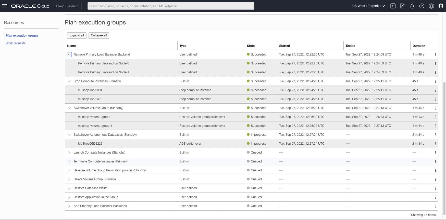Focus the search resources input field

[x=171, y=6]
